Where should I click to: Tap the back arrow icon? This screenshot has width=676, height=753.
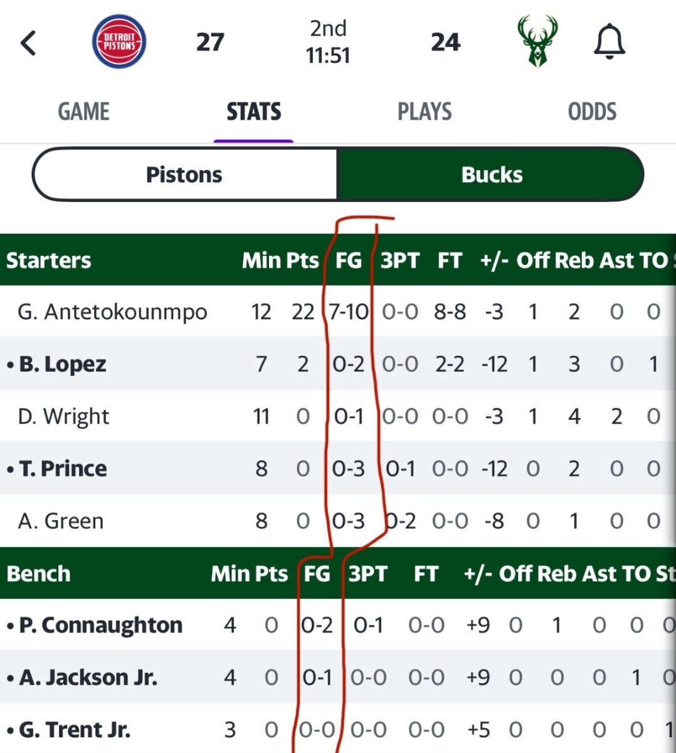tap(28, 43)
